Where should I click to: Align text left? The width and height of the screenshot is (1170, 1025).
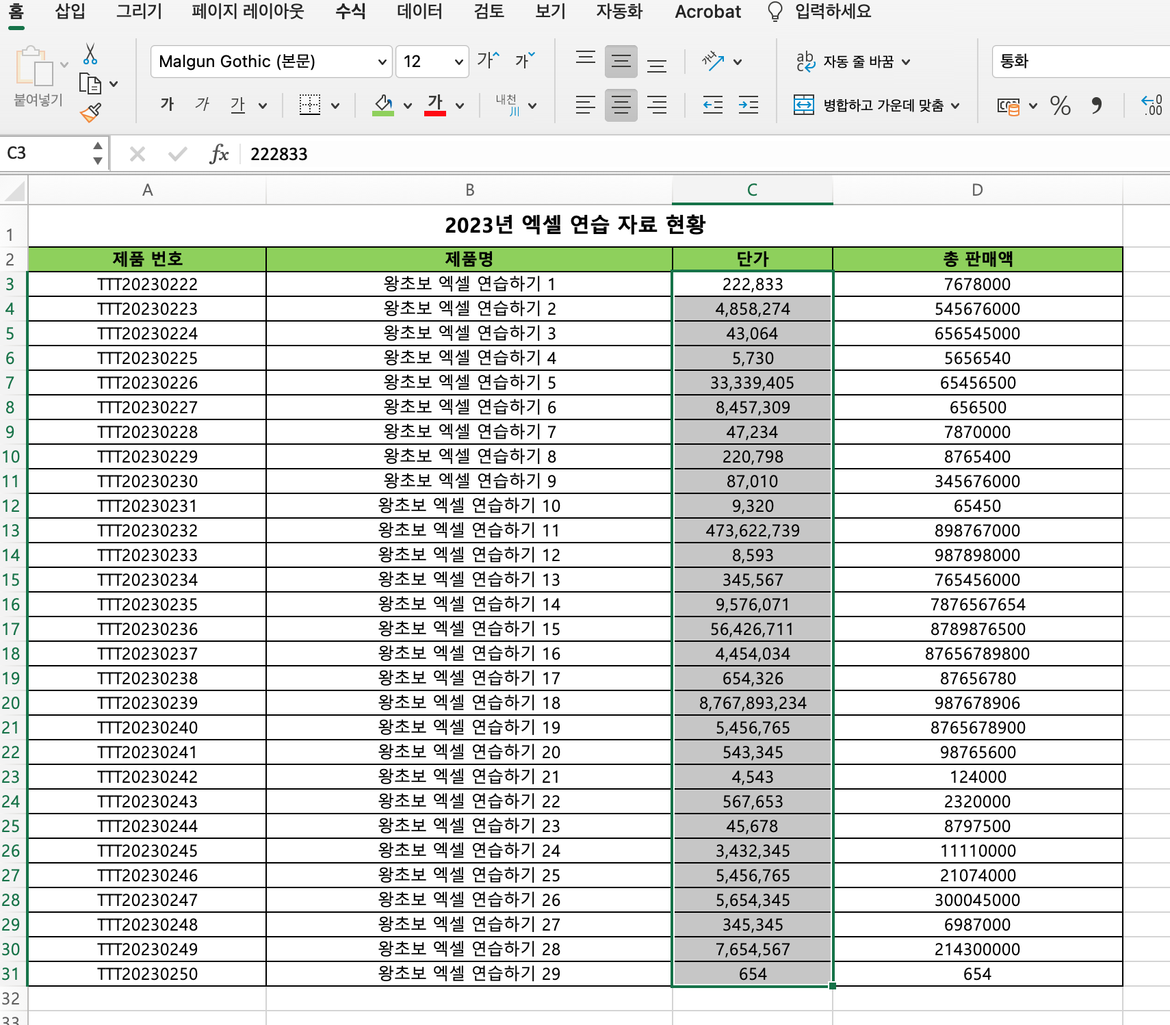pos(586,105)
